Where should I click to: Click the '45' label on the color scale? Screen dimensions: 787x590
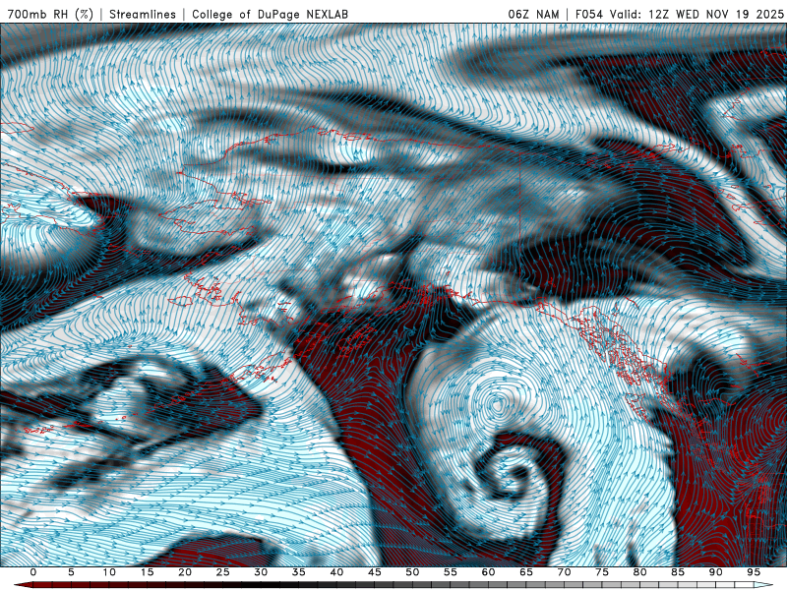click(375, 572)
